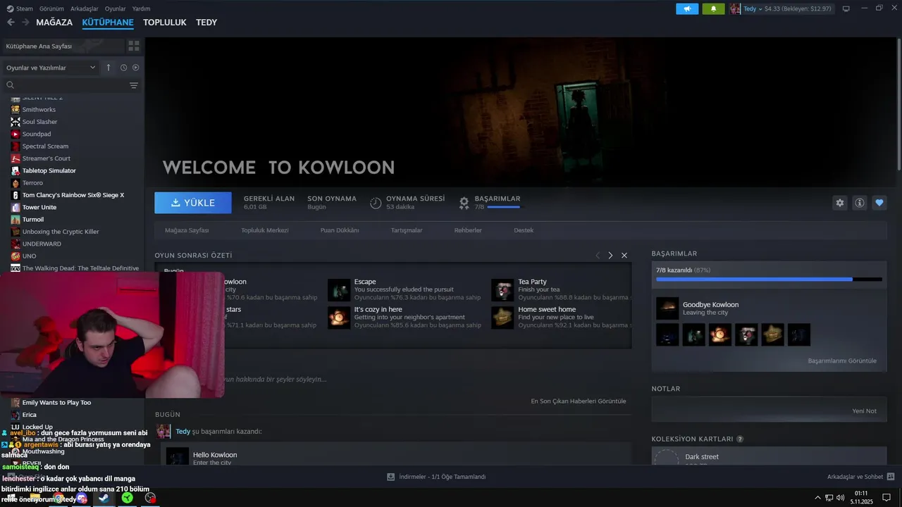
Task: Select Tower Unite in the library list
Action: pyautogui.click(x=39, y=207)
